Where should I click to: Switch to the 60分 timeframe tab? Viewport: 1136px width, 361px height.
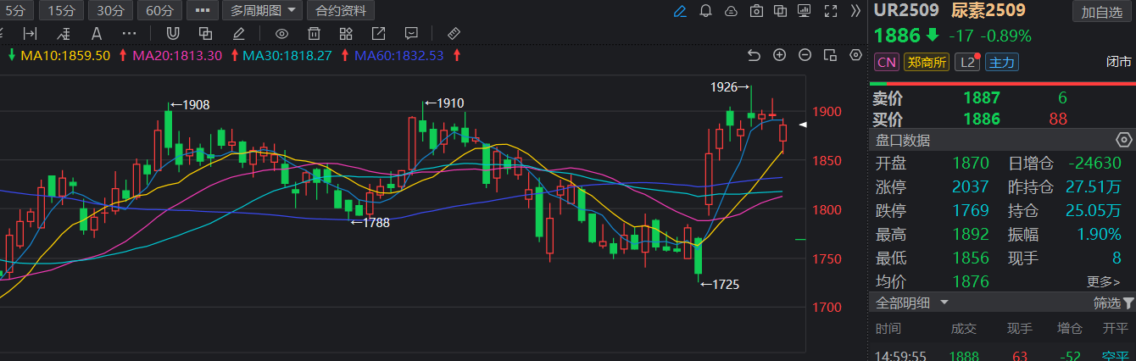click(159, 11)
